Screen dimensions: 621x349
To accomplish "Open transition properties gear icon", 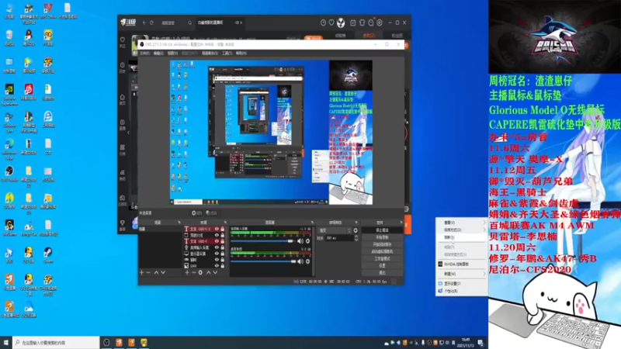I will point(356,230).
